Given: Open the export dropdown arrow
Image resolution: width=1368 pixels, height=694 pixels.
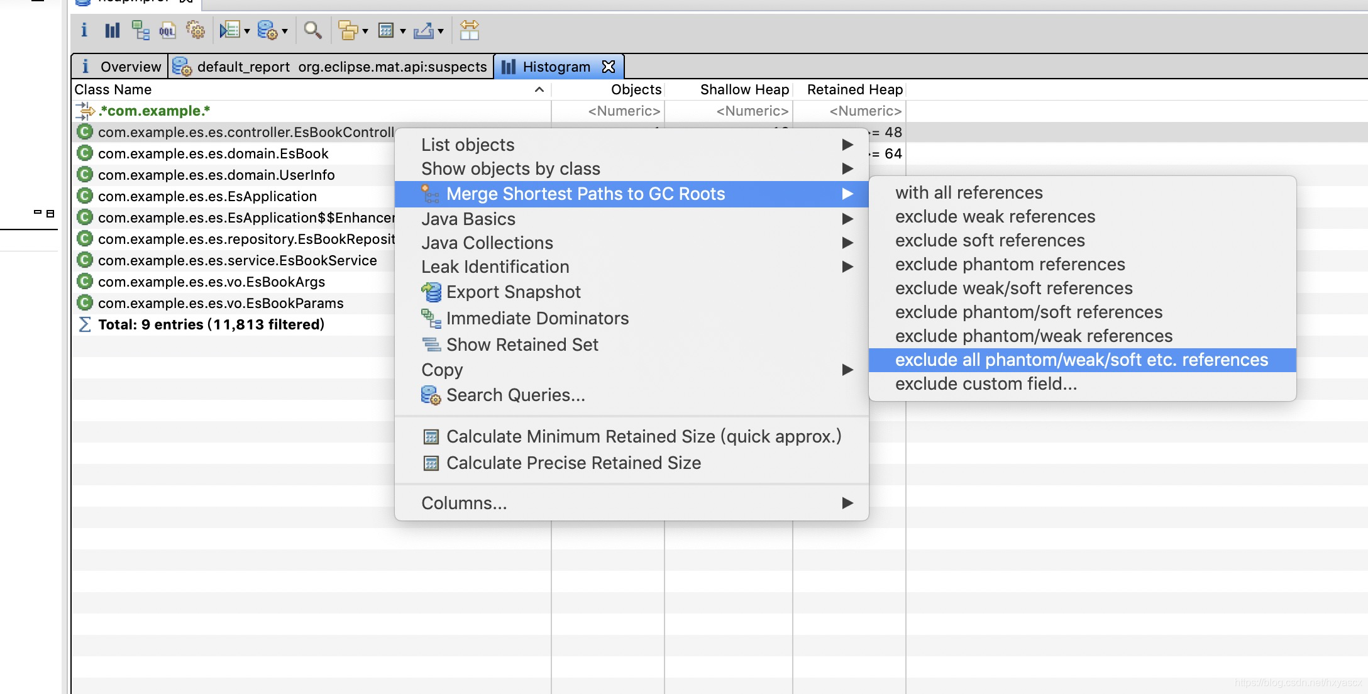Looking at the screenshot, I should click(x=441, y=31).
